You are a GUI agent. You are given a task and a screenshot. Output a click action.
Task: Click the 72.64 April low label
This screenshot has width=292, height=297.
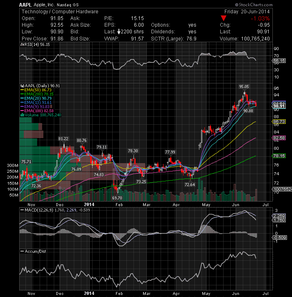[x=190, y=184]
